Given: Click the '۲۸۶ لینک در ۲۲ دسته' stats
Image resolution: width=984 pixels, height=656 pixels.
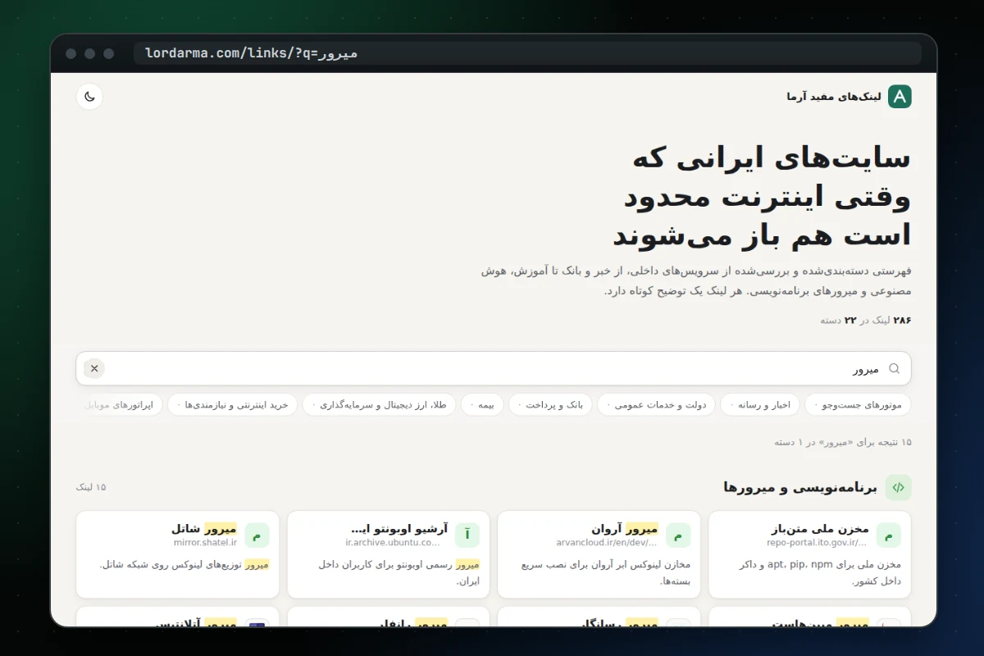Looking at the screenshot, I should [866, 320].
